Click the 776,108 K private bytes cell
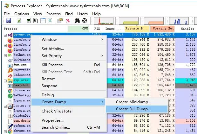This screenshot has height=135, width=198. pyautogui.click(x=137, y=34)
